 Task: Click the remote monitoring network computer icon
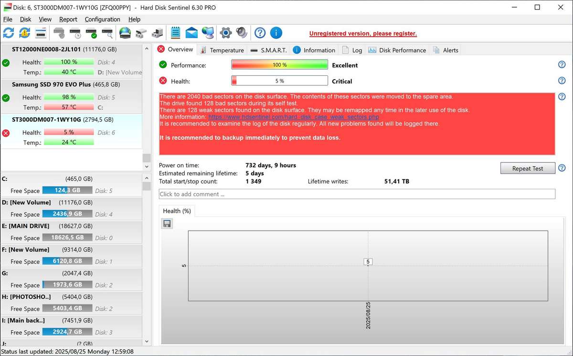[x=209, y=32]
